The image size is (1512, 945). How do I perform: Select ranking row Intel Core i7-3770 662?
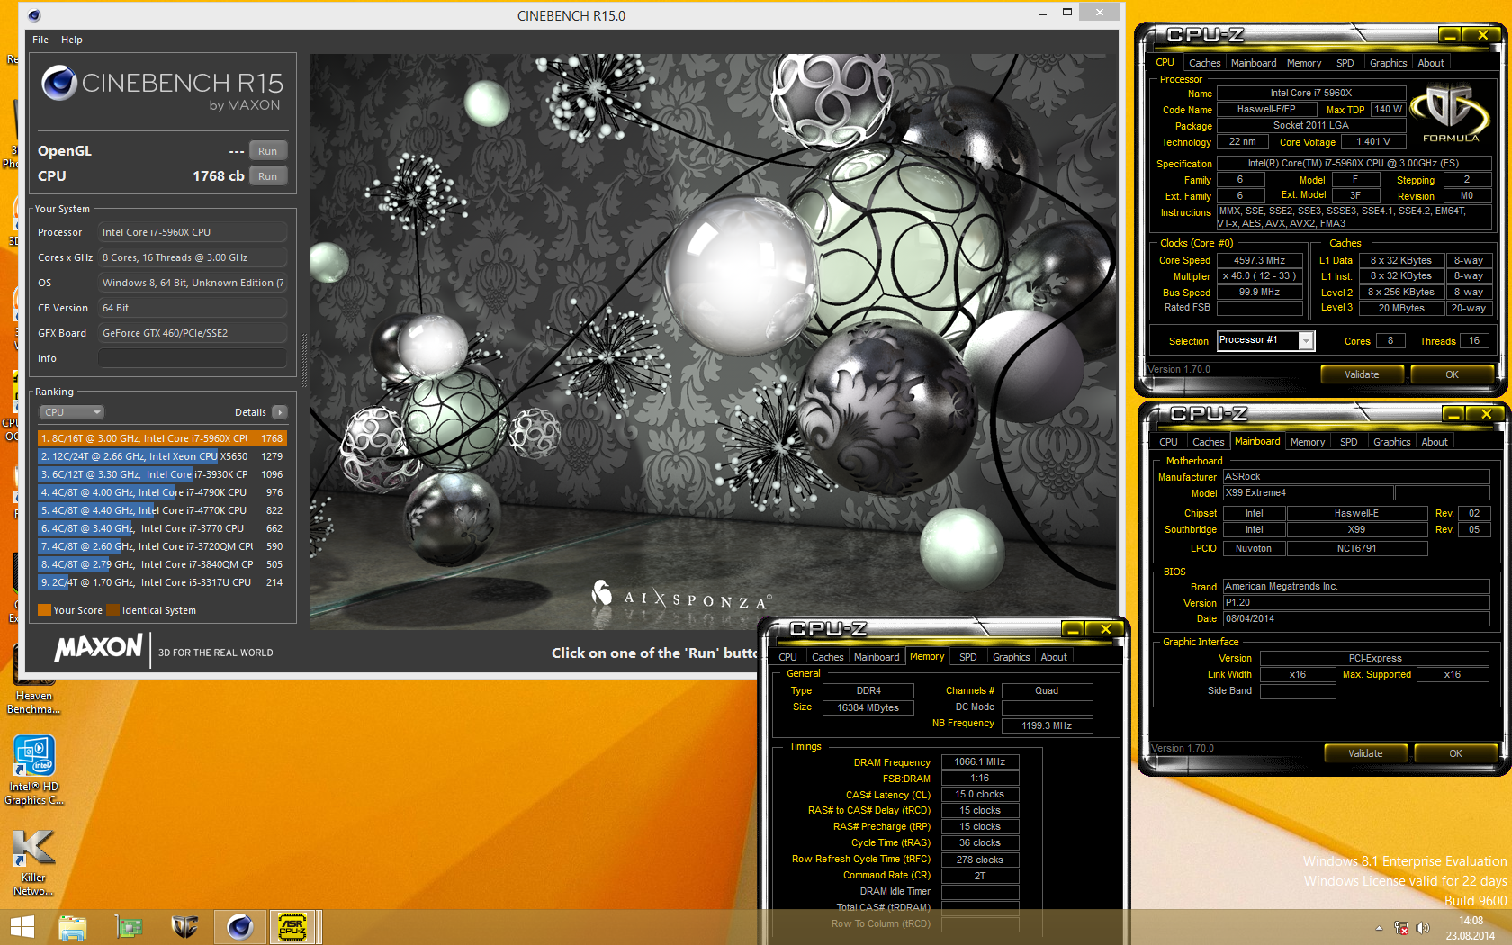pyautogui.click(x=162, y=528)
